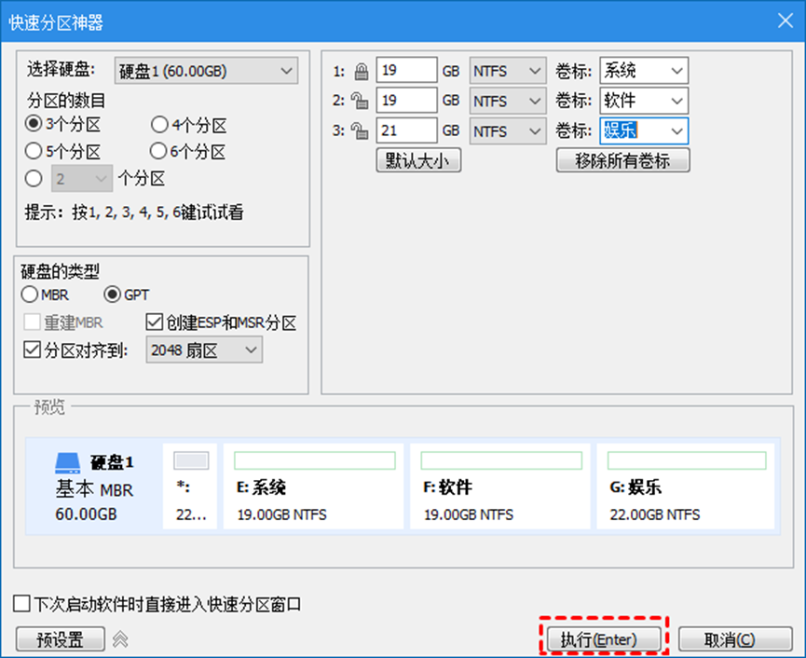Toggle the unlock icon for partition 2
This screenshot has height=658, width=806.
pos(361,101)
